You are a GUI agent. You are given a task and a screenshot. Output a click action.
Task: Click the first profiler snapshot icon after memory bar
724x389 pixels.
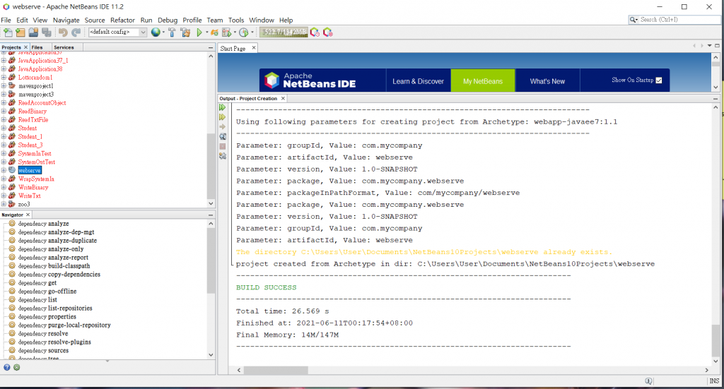(315, 32)
